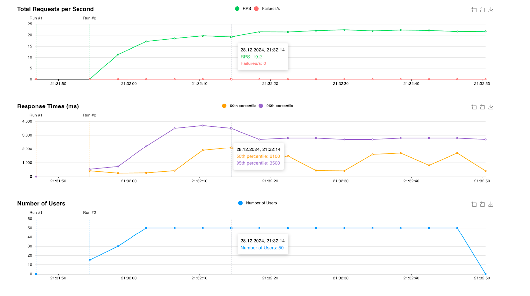
Task: Click the orange 50th percentile legend dot
Action: [x=224, y=106]
